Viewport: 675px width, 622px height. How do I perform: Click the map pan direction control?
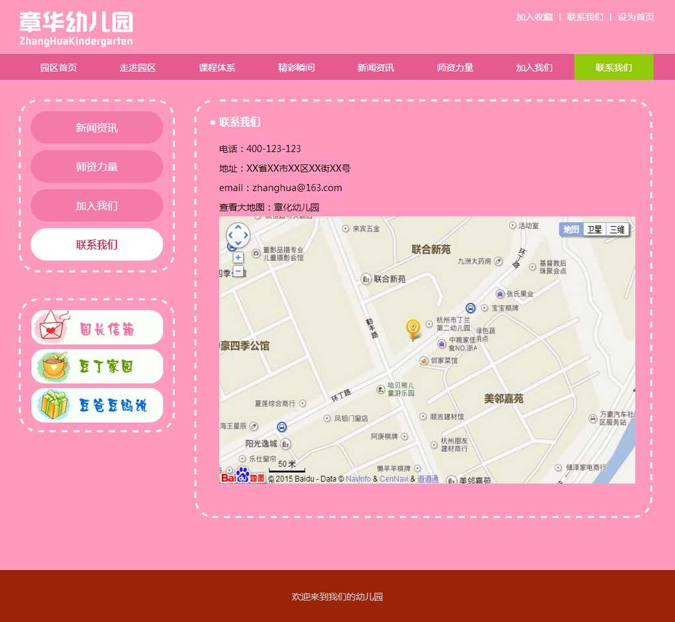[238, 235]
